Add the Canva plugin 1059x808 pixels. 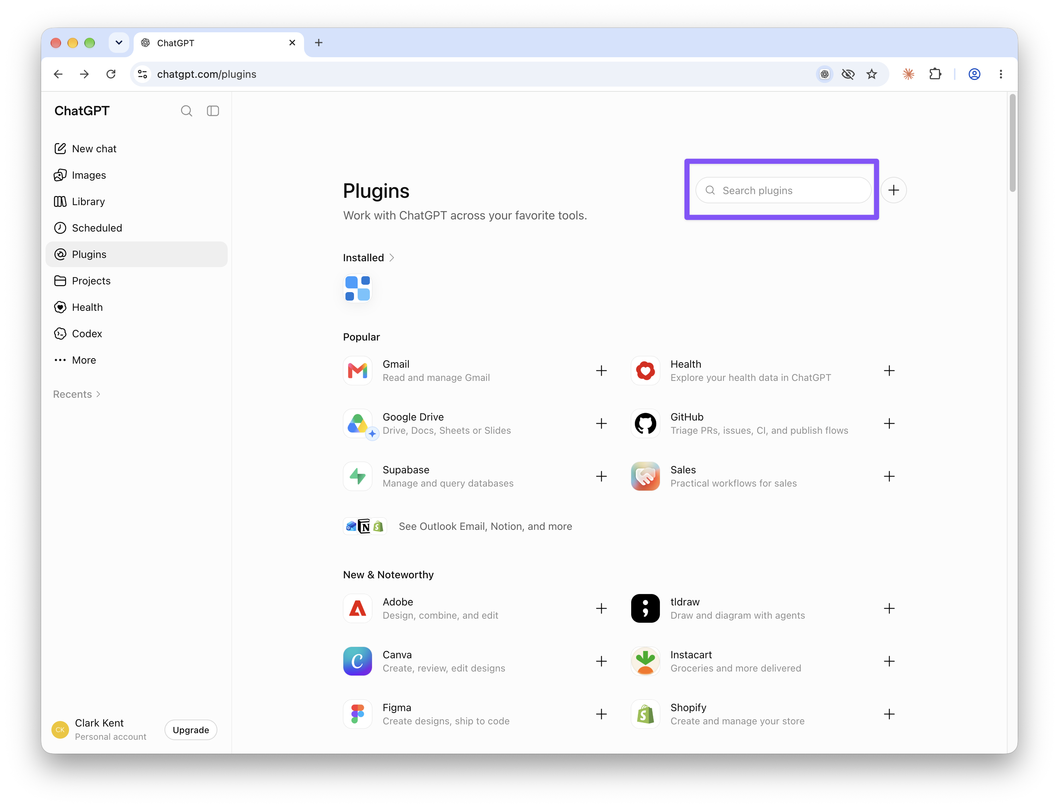601,662
